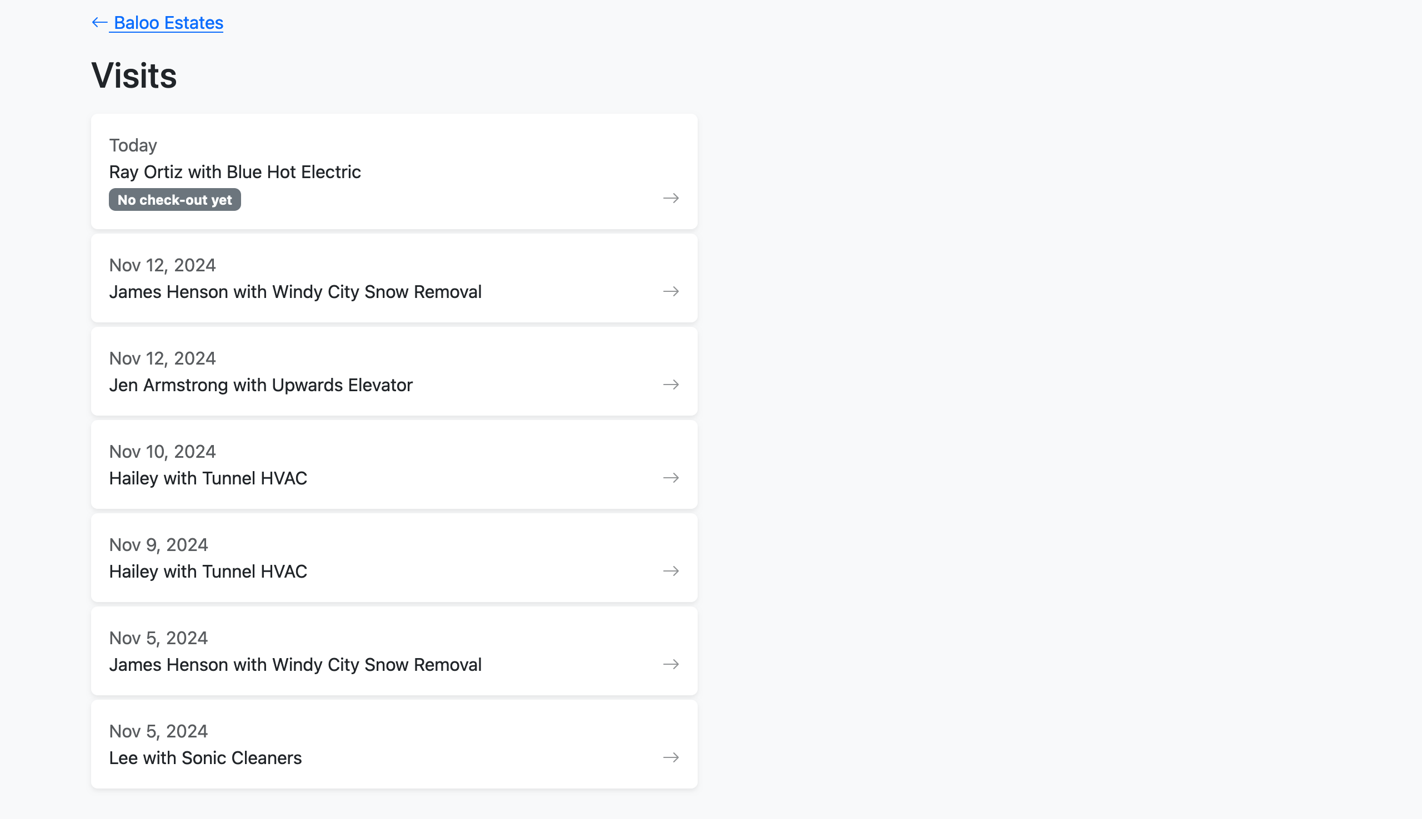Select Lee with Sonic Cleaners visit

point(206,759)
